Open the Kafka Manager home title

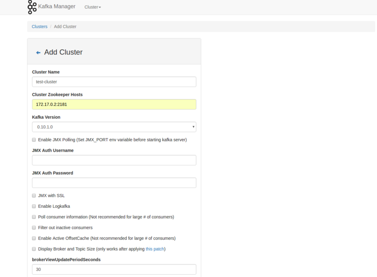click(57, 7)
